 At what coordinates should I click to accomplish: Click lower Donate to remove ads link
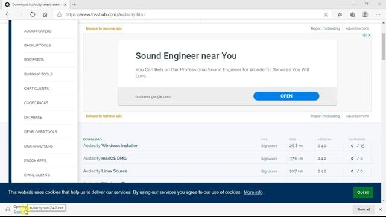pyautogui.click(x=104, y=116)
